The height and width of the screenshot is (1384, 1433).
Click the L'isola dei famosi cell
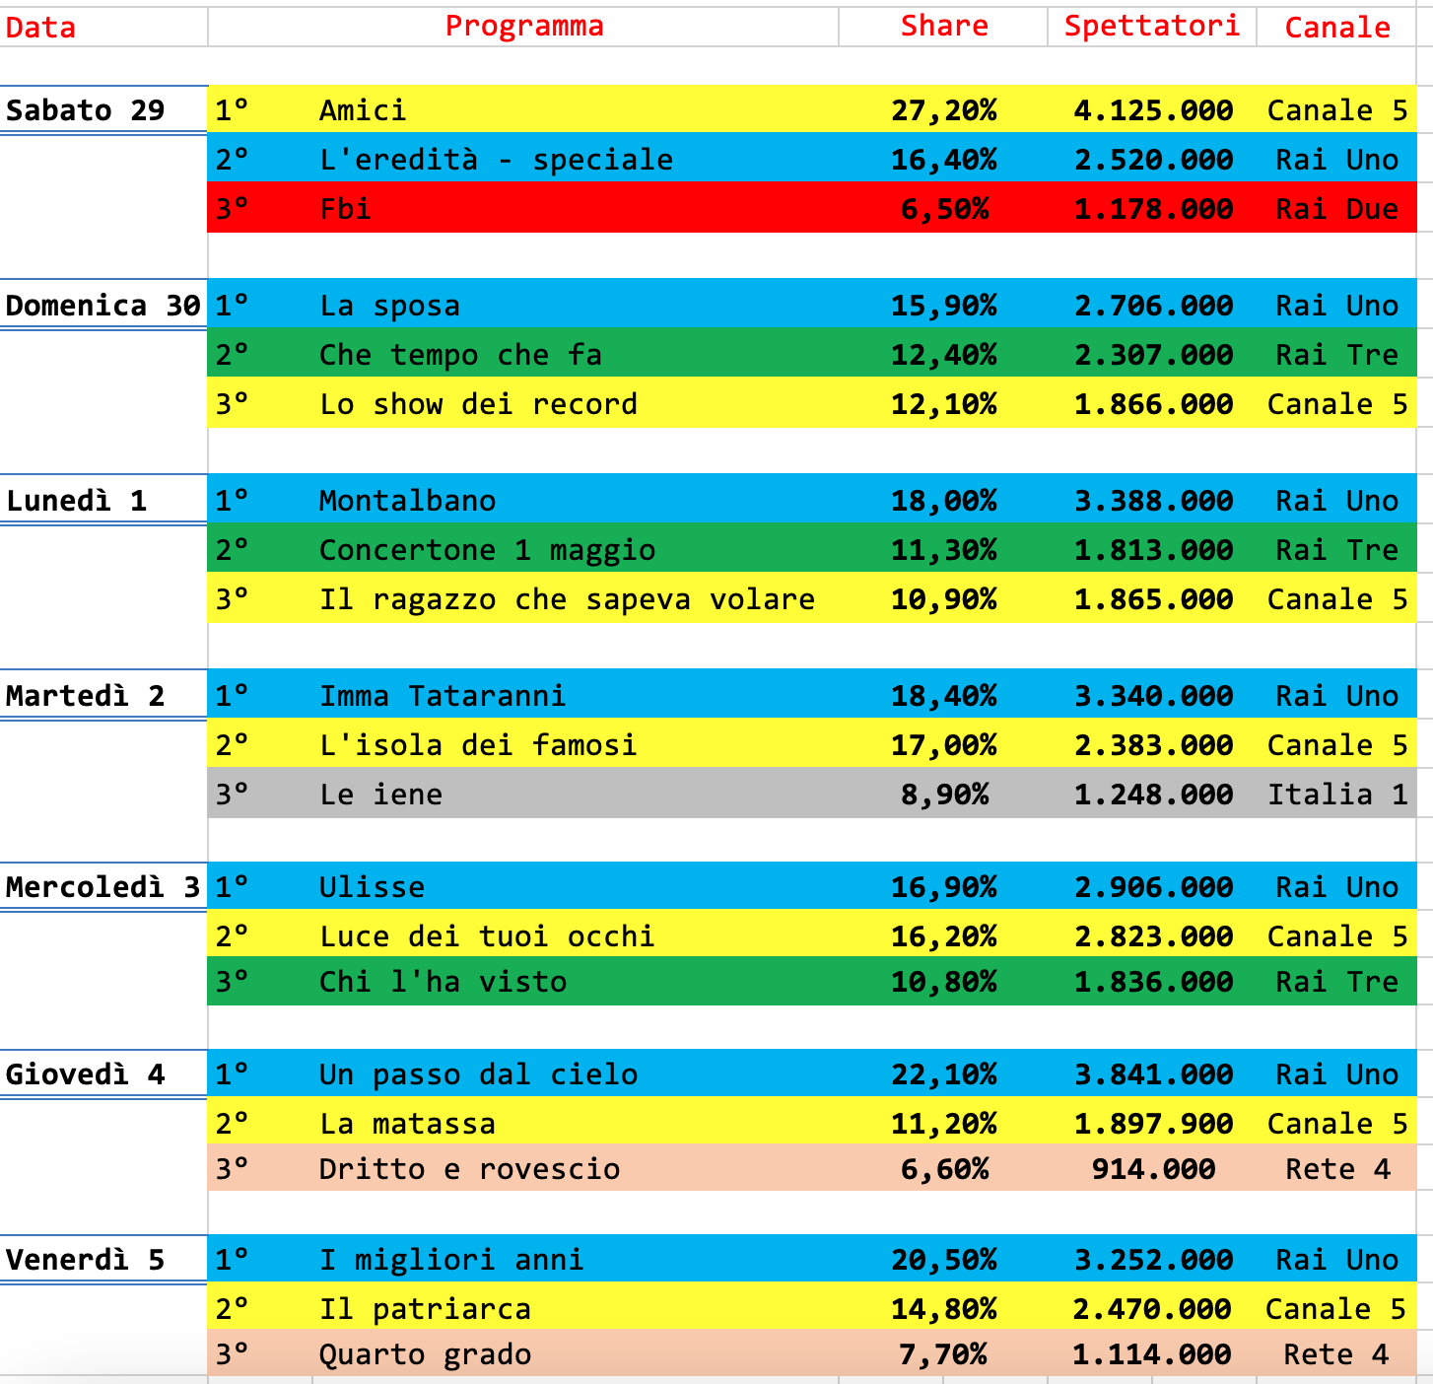pos(478,745)
